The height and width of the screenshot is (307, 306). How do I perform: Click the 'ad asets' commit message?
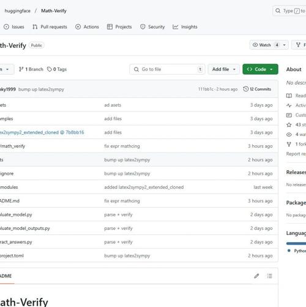[113, 105]
